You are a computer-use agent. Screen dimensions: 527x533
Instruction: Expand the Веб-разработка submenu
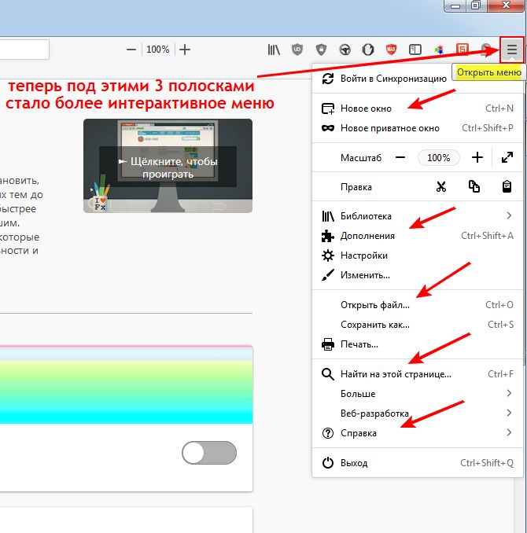pos(510,413)
